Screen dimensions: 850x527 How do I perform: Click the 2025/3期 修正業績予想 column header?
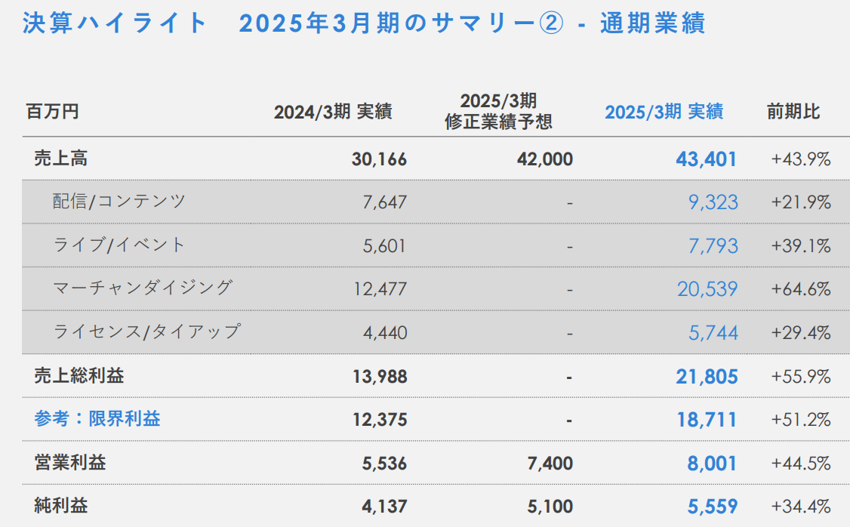pyautogui.click(x=498, y=111)
